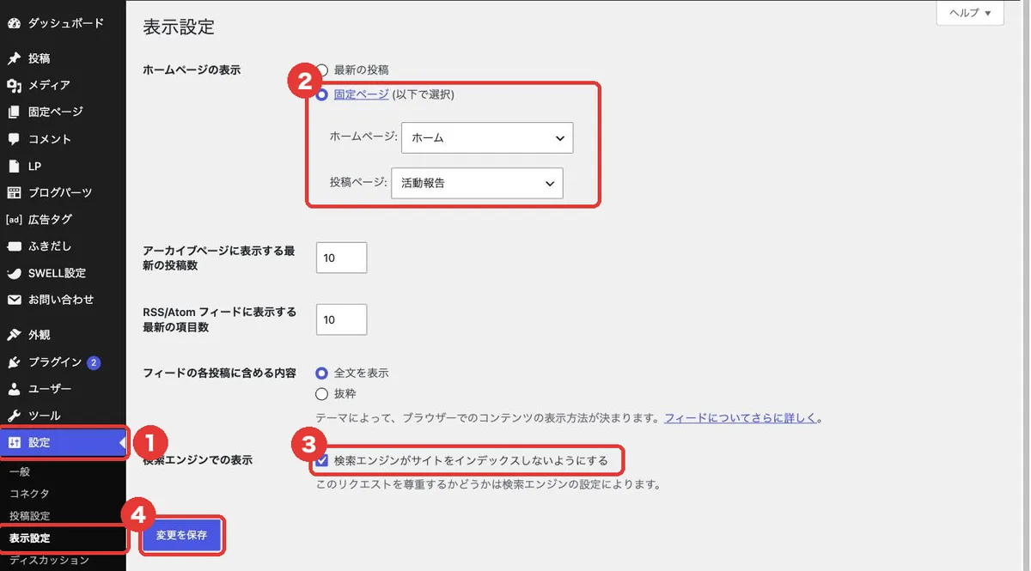Viewport: 1031px width, 571px height.
Task: Expand the ヘルプ tab
Action: pyautogui.click(x=970, y=14)
